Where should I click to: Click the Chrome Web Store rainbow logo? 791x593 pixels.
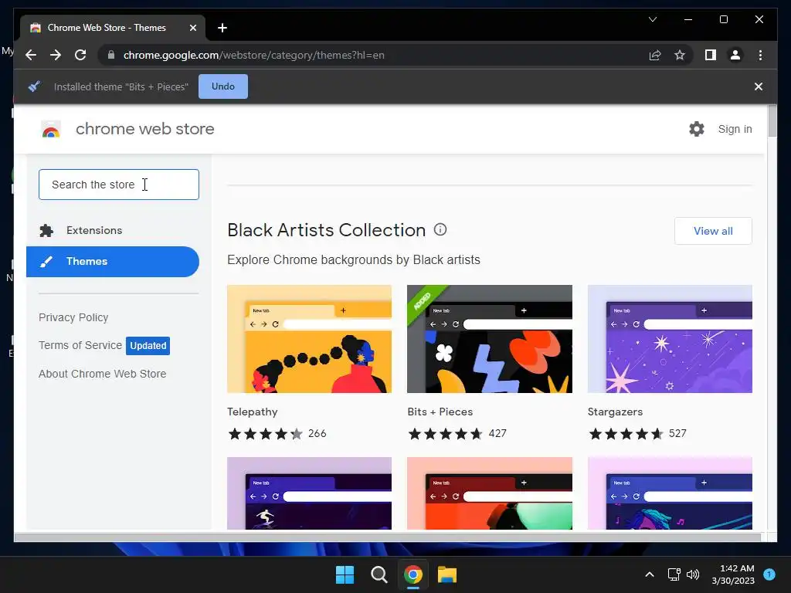[50, 129]
